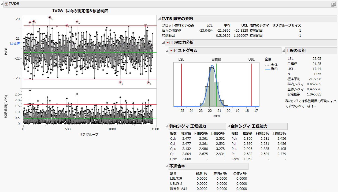Click the bookmark star icon at top right
This screenshot has width=338, height=192.
point(333,4)
